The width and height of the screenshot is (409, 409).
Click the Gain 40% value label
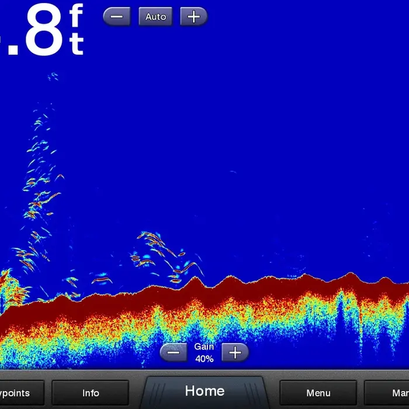pyautogui.click(x=204, y=353)
